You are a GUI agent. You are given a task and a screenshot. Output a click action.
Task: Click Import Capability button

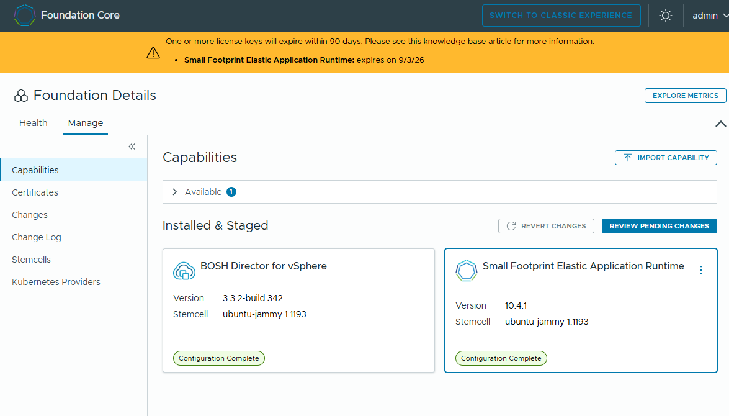[666, 158]
